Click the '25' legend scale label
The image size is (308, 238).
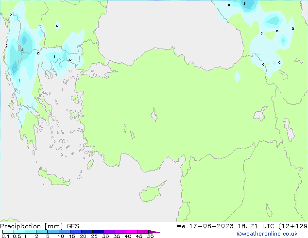point(94,236)
